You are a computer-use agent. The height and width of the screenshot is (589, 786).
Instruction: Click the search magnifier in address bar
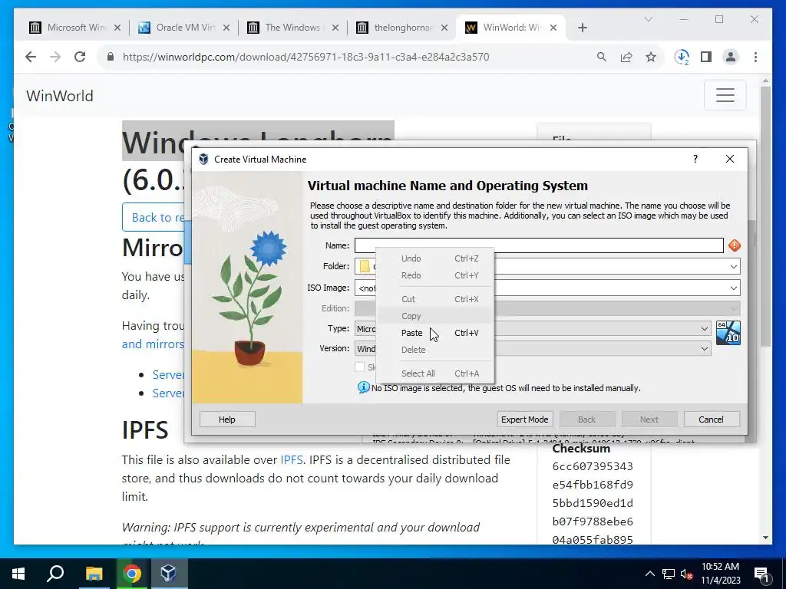(602, 57)
